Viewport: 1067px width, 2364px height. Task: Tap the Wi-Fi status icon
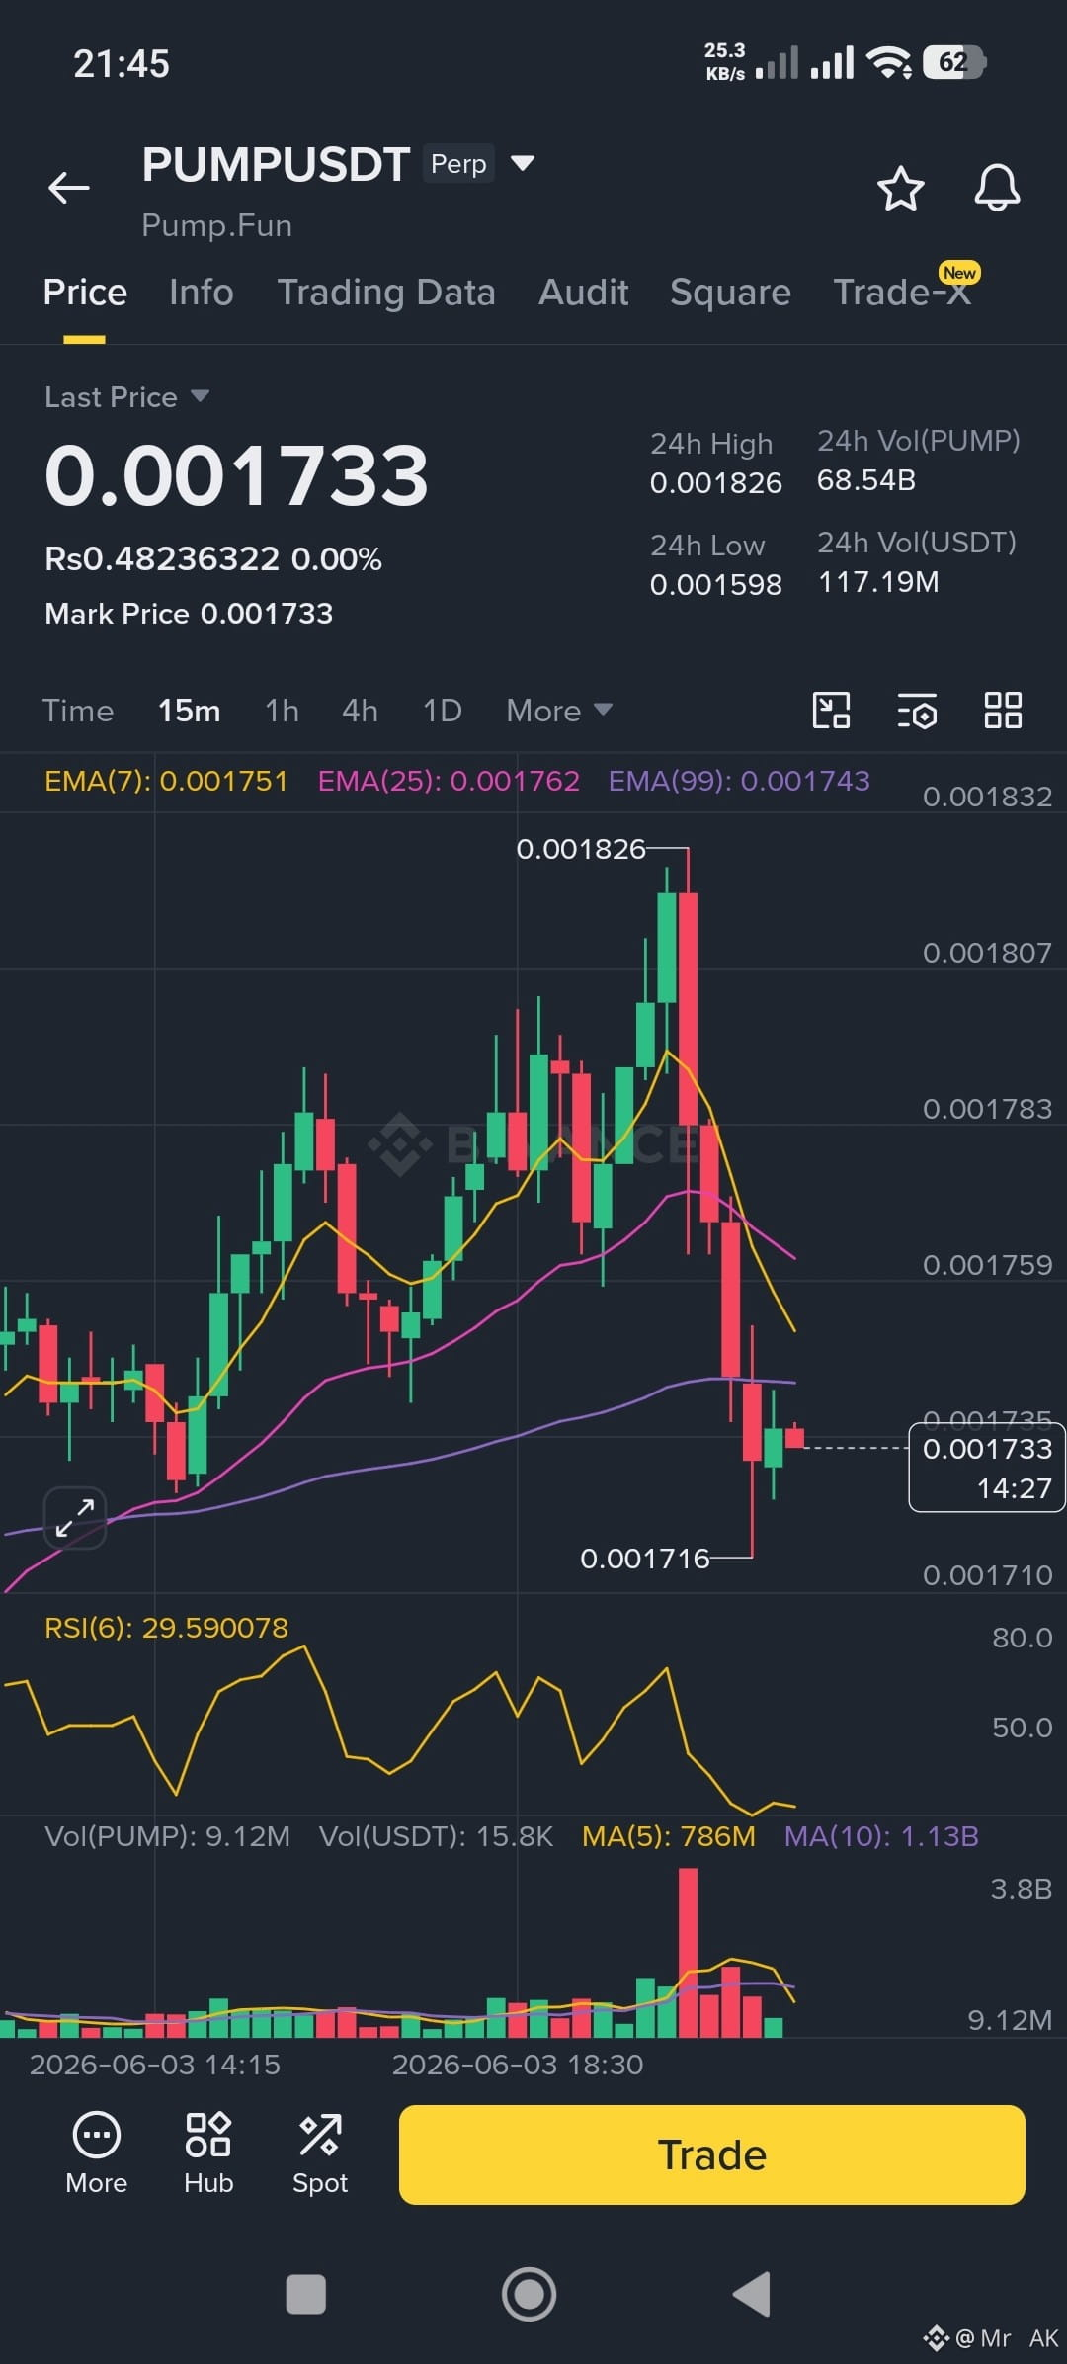click(x=889, y=63)
